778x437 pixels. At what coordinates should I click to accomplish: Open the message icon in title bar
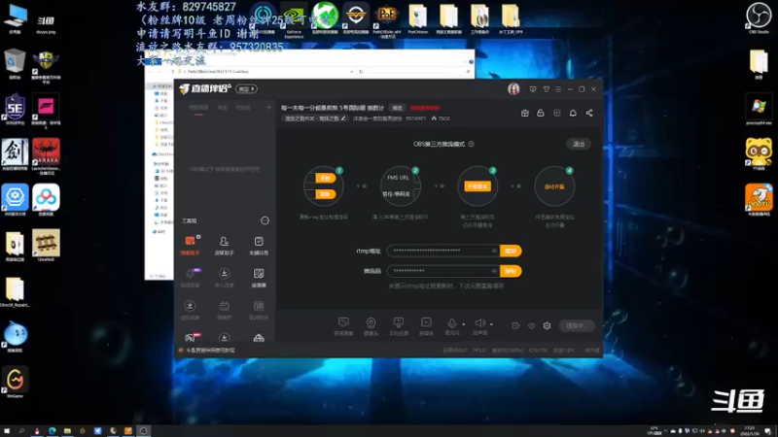tap(533, 89)
